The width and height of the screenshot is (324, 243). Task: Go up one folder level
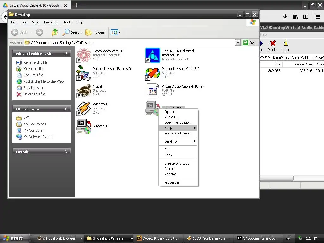(55, 32)
